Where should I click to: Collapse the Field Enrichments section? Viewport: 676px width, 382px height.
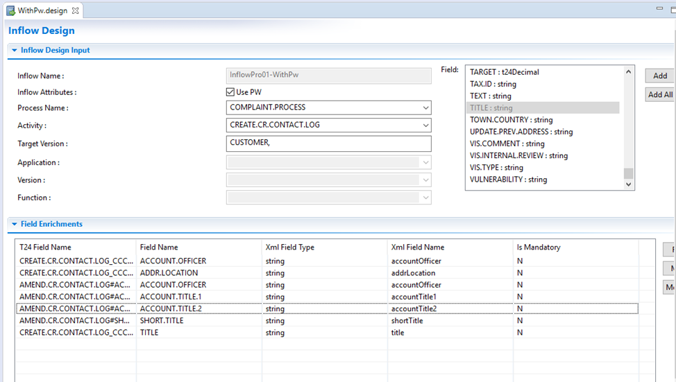15,225
